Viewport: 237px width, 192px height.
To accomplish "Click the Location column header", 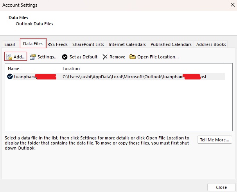I will pos(71,69).
